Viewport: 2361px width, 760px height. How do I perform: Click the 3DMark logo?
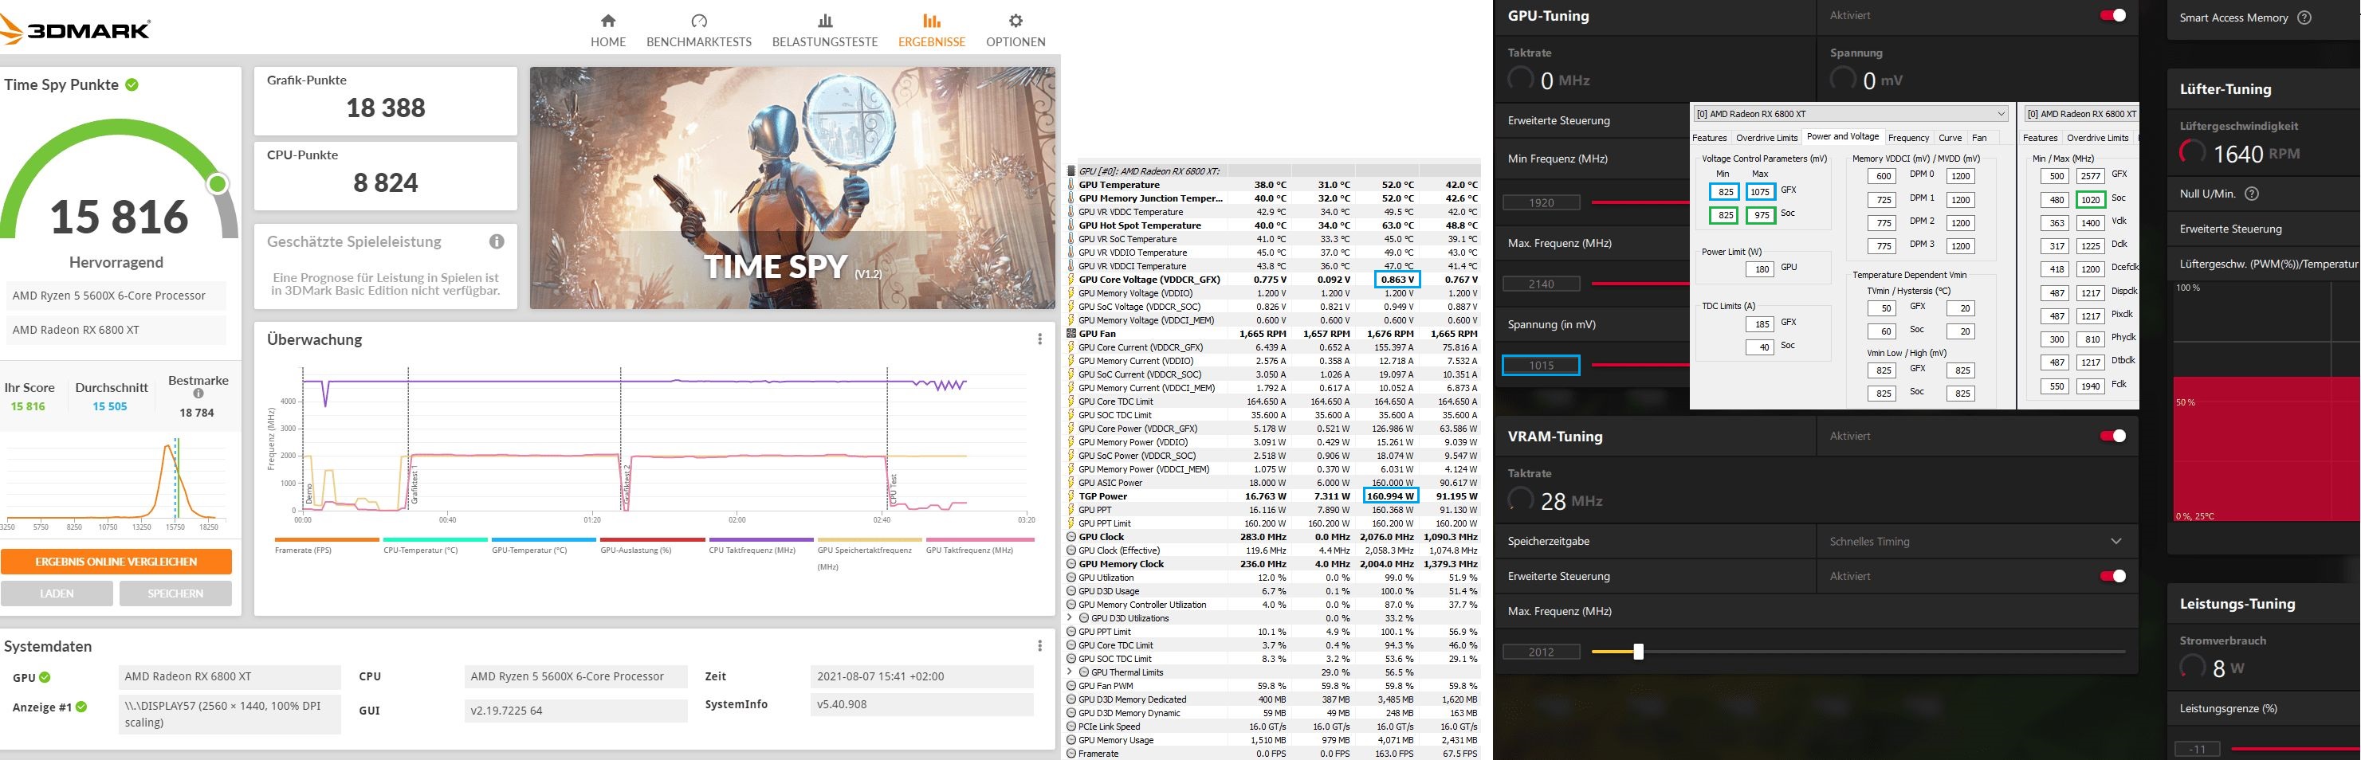[x=75, y=30]
